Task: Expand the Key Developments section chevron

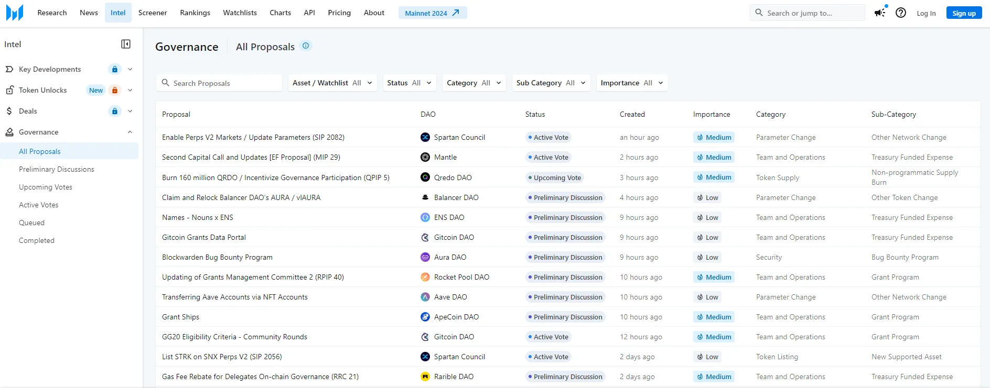Action: tap(130, 69)
